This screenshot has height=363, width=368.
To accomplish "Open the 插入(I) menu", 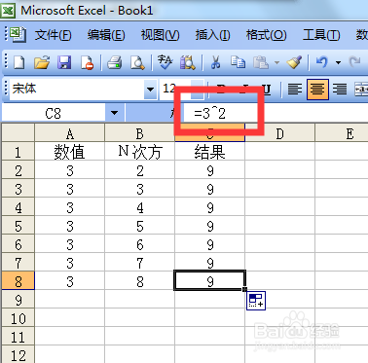I will 212,35.
